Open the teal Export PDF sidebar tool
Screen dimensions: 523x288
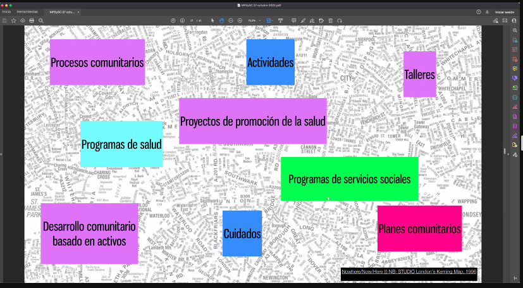(515, 40)
